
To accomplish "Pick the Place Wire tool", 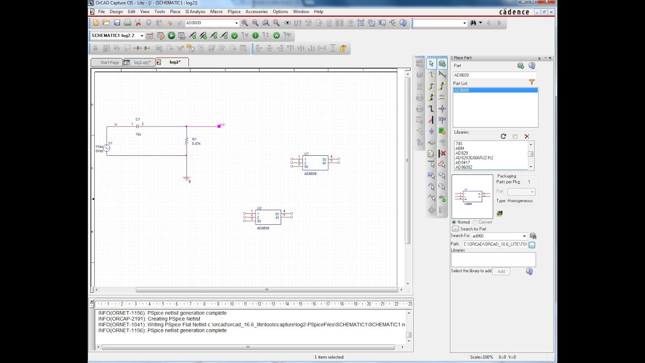I will (431, 75).
